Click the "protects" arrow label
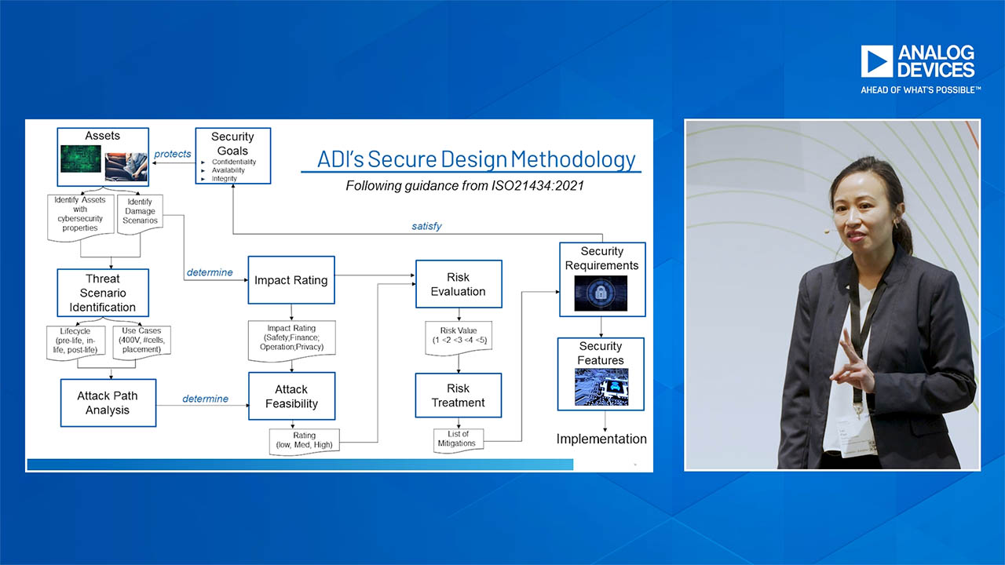The image size is (1005, 565). pyautogui.click(x=173, y=154)
